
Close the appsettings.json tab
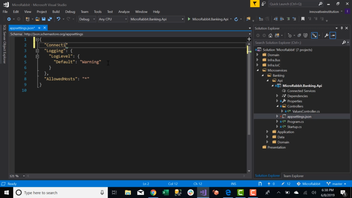pos(45,28)
